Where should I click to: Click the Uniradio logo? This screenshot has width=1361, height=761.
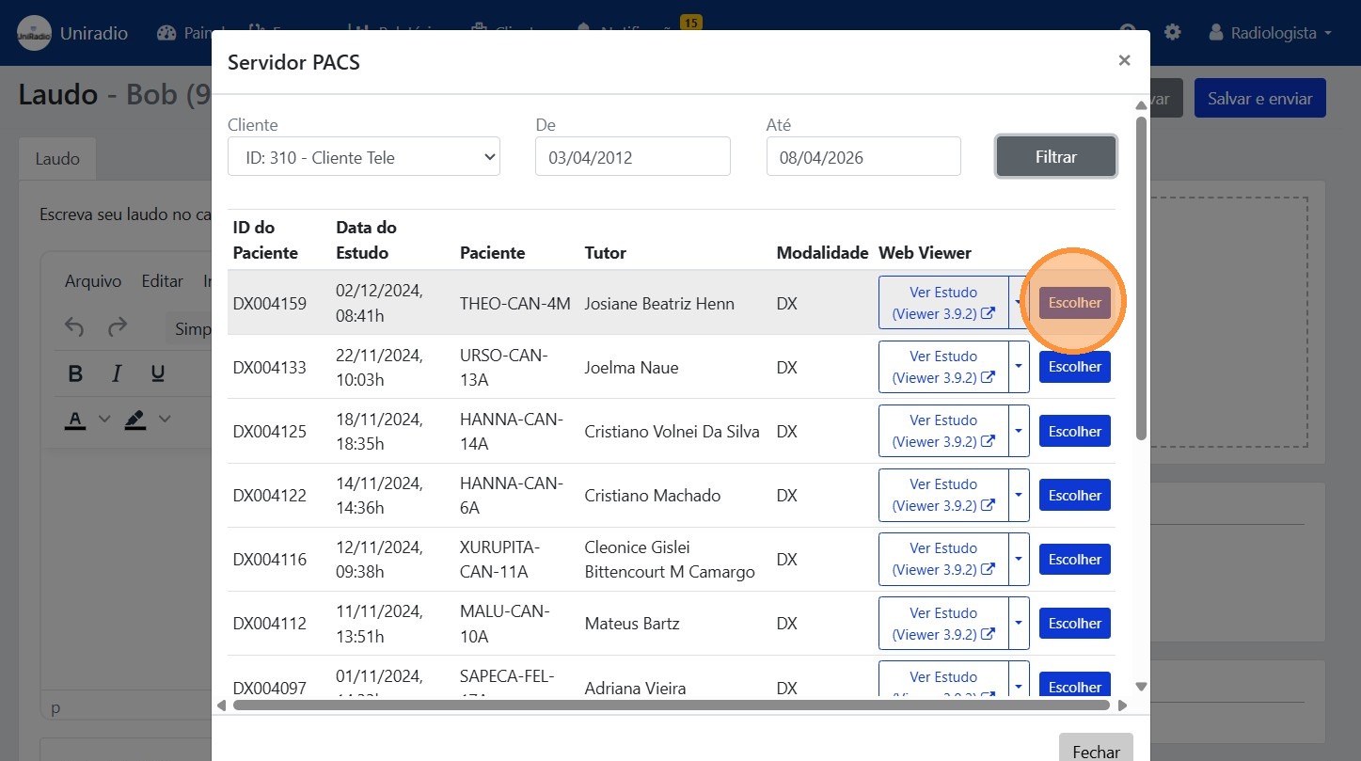(x=34, y=33)
